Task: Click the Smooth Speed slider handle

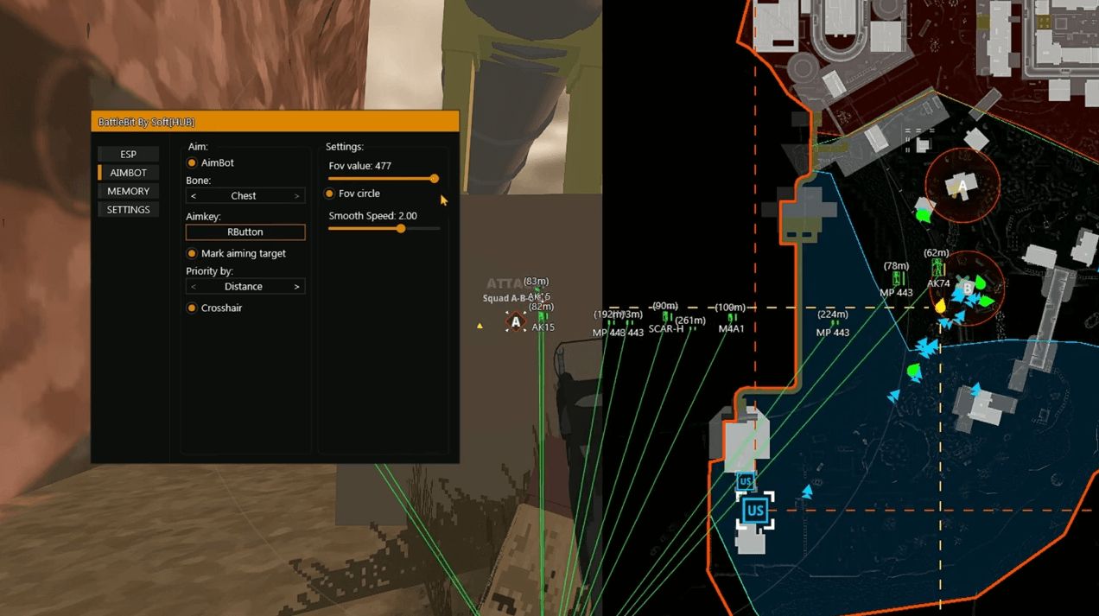Action: click(401, 229)
